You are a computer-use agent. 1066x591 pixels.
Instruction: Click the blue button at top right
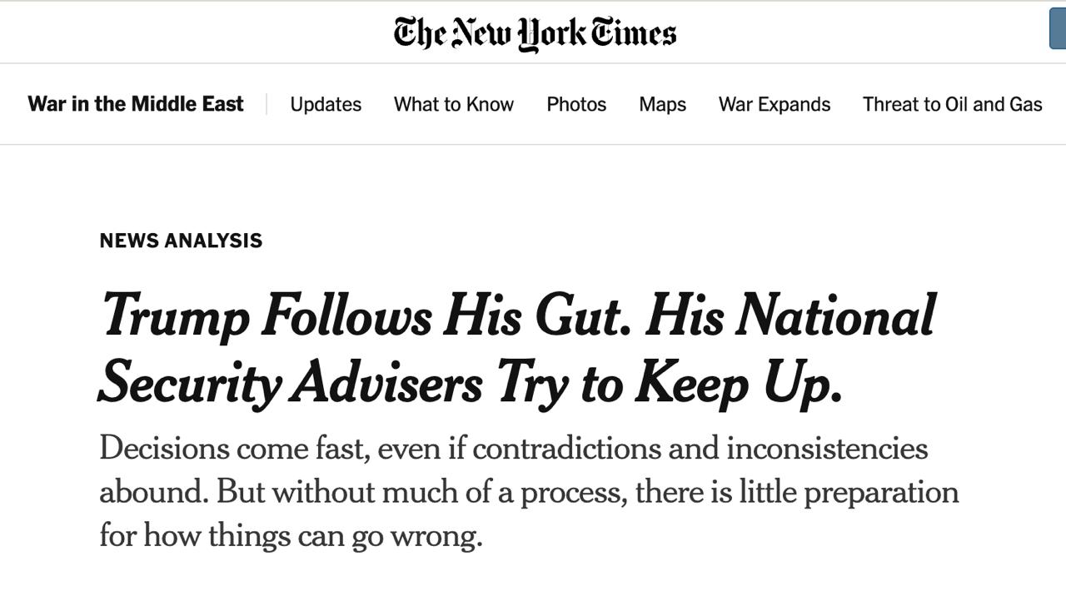[1058, 30]
